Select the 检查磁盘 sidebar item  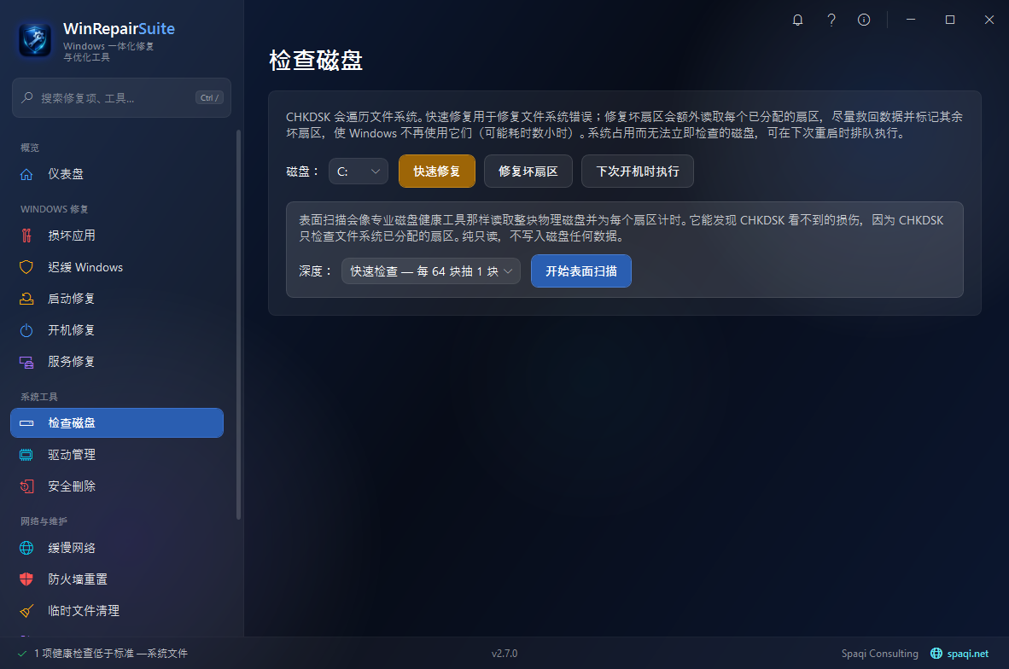[117, 422]
